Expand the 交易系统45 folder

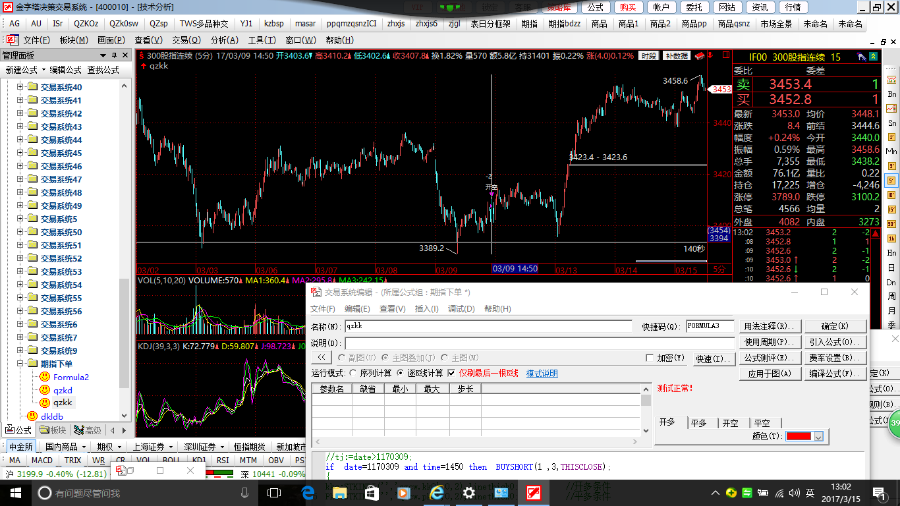point(20,153)
